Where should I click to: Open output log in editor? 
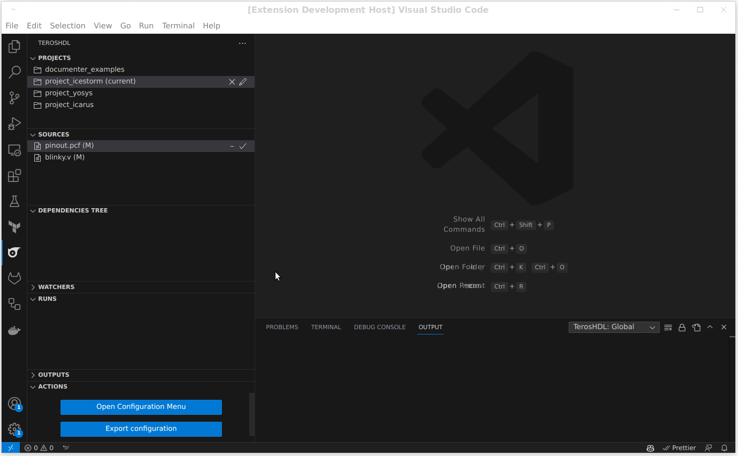coord(696,328)
